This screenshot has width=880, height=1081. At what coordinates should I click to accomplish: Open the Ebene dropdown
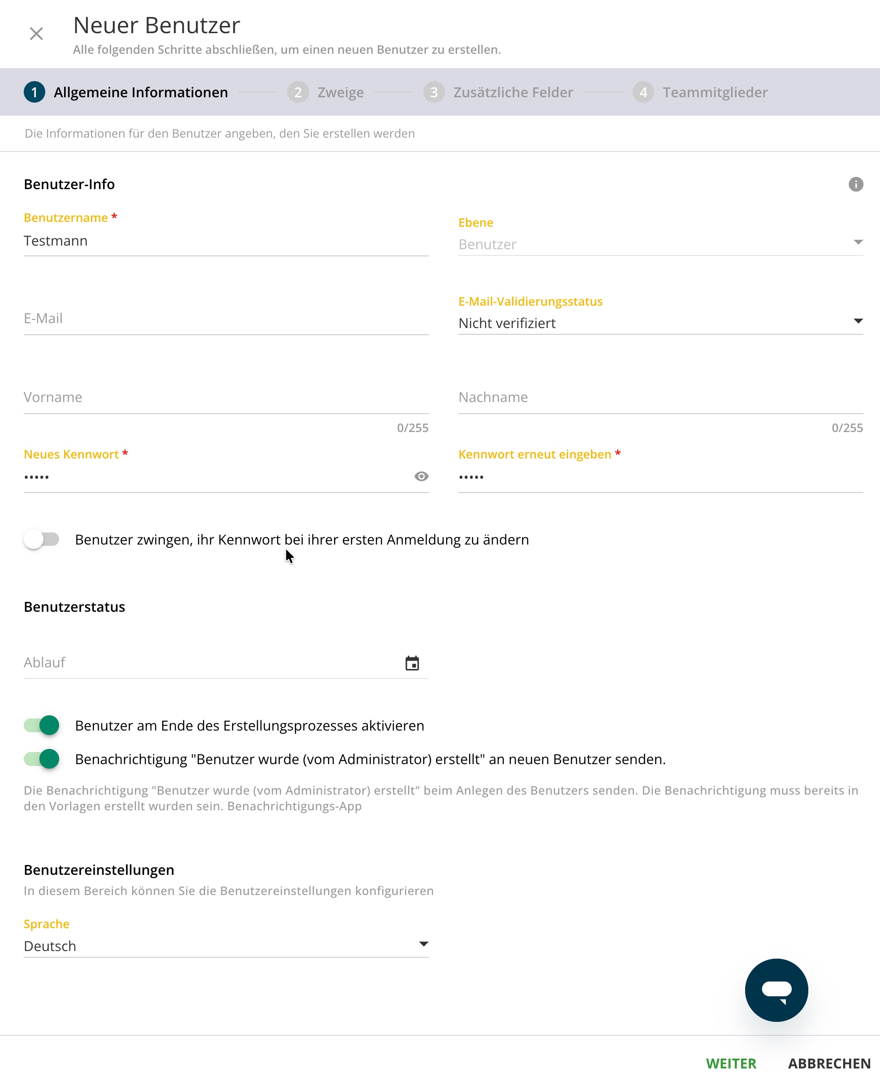[x=660, y=244]
